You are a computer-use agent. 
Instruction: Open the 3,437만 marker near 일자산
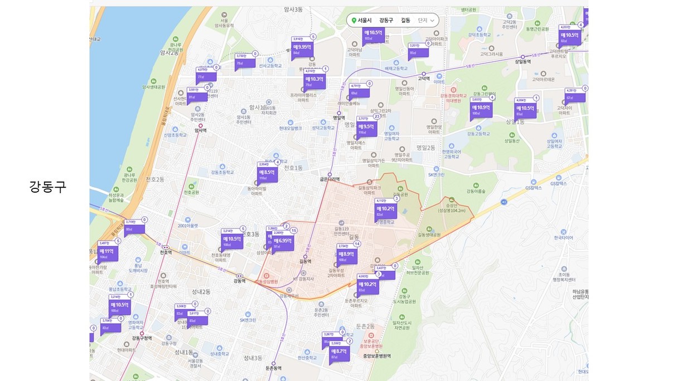click(x=385, y=272)
